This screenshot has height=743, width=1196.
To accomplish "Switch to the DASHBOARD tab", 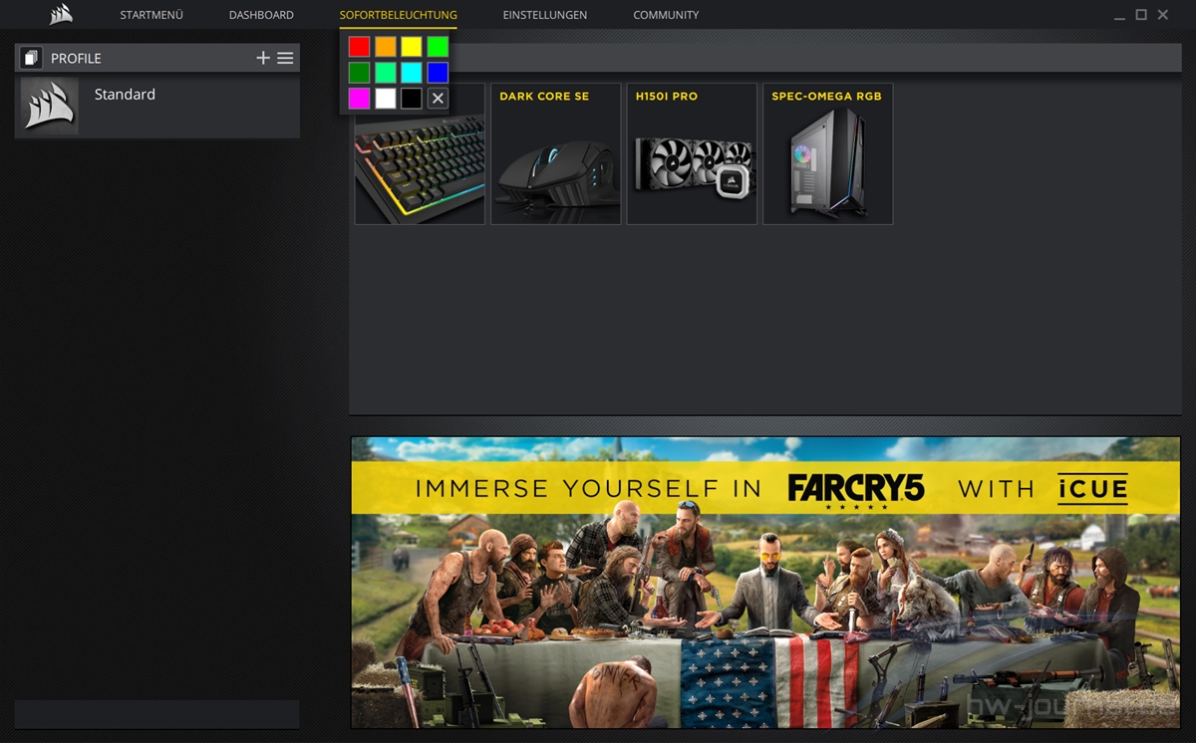I will click(261, 15).
